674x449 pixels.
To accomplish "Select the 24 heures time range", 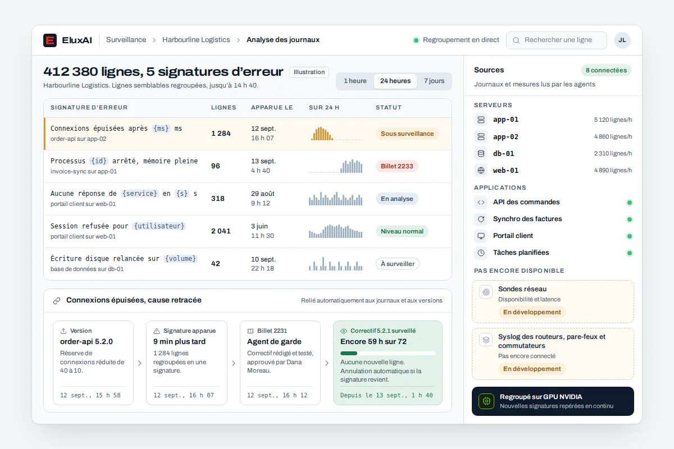I will tap(395, 81).
